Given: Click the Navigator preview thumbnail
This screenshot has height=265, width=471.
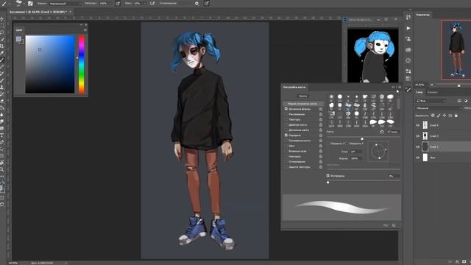Looking at the screenshot, I should [x=456, y=49].
